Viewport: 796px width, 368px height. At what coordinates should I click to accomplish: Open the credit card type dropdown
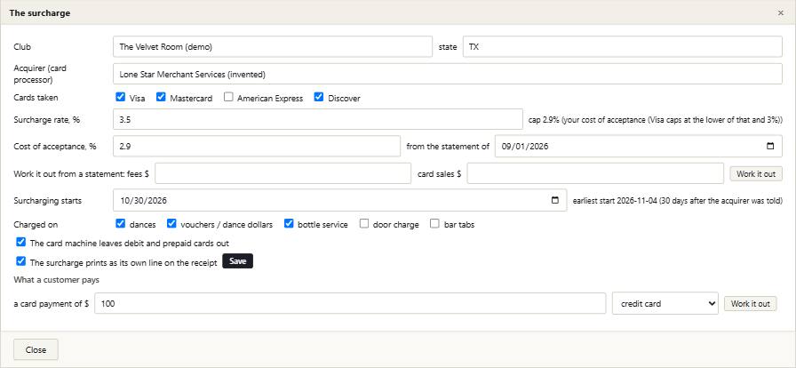click(x=665, y=303)
